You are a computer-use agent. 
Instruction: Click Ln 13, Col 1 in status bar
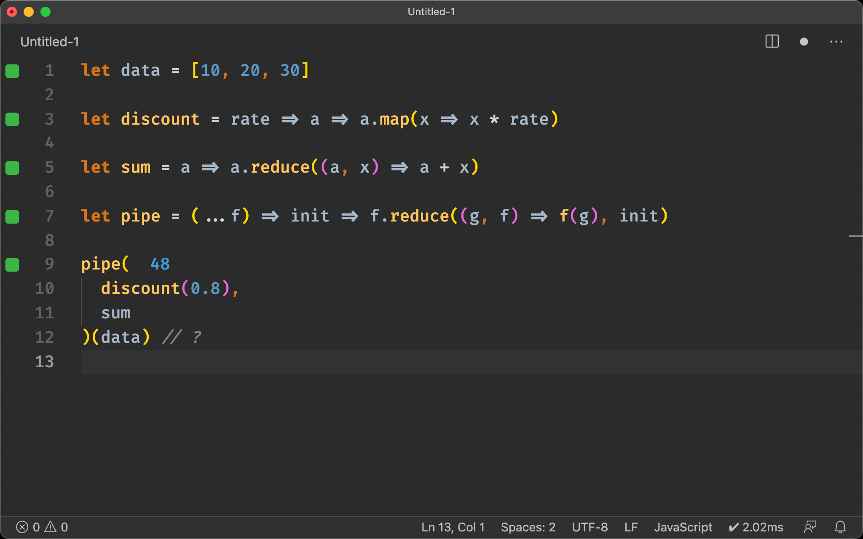[x=453, y=527]
